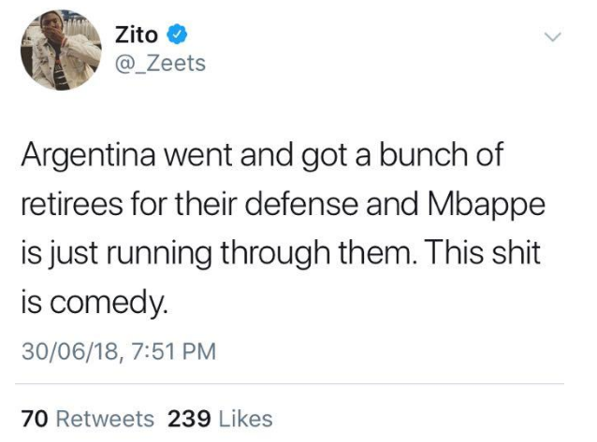The width and height of the screenshot is (597, 442).
Task: Open the Likes list label
Action: point(243,419)
